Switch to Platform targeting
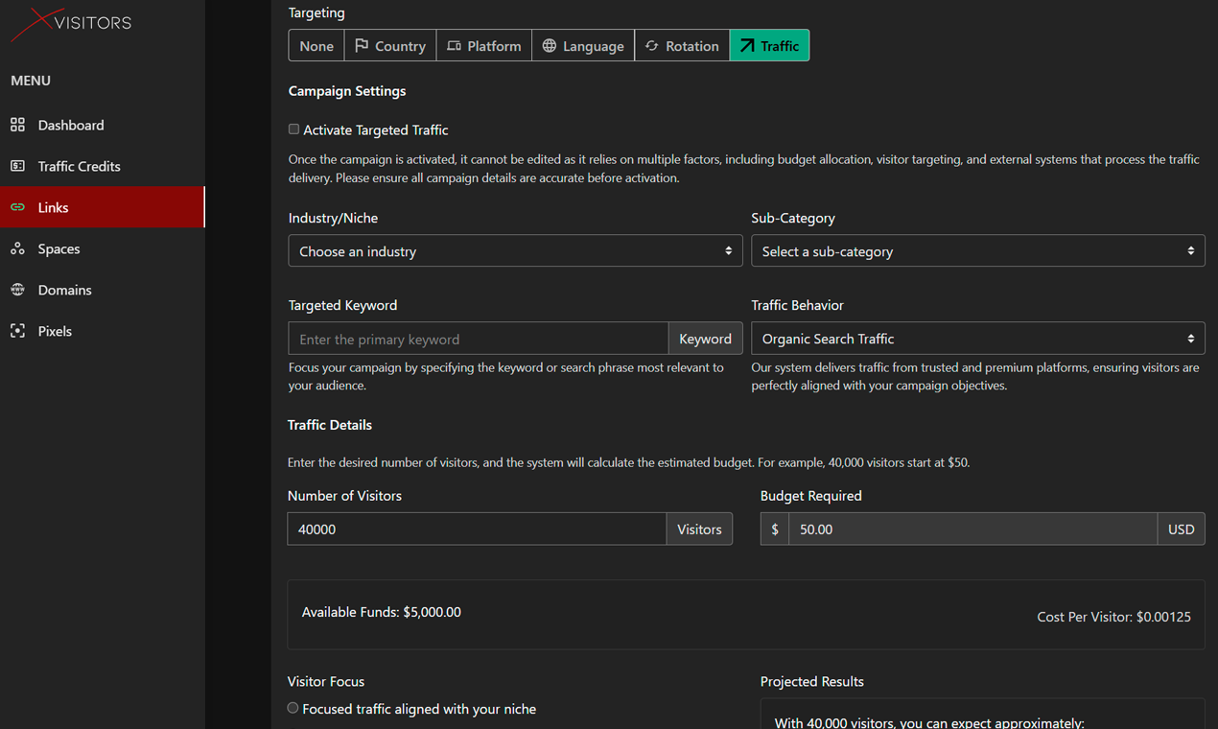Screen dimensions: 1218x729 (484, 45)
